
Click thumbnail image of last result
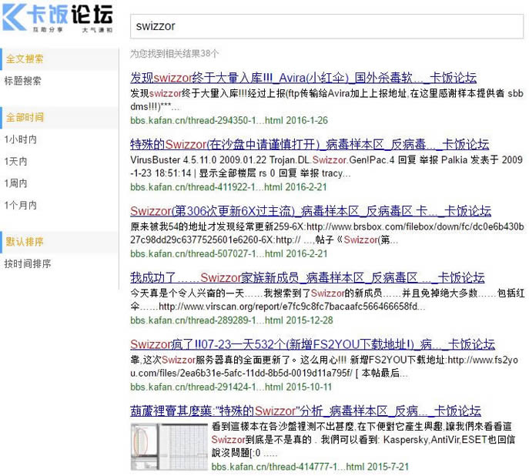(x=169, y=447)
